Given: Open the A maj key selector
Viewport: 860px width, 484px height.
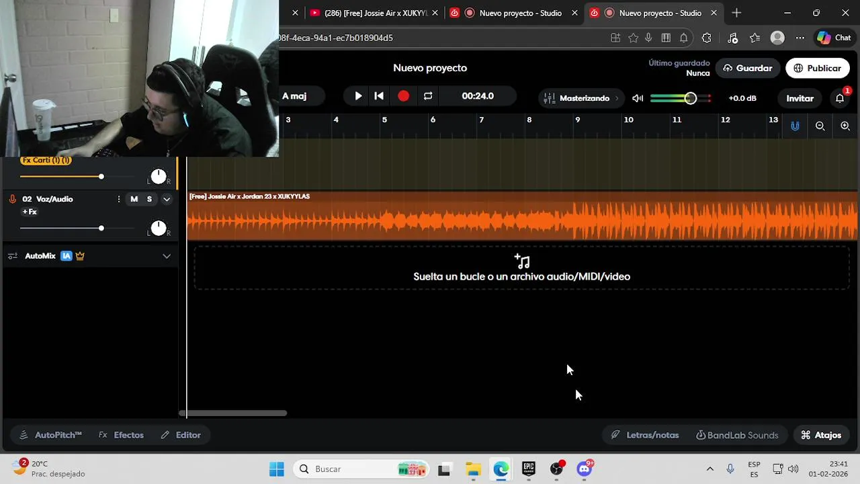Looking at the screenshot, I should point(294,96).
